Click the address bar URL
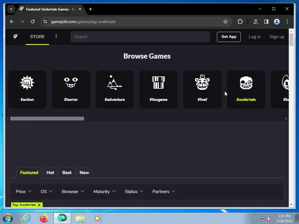 83,22
